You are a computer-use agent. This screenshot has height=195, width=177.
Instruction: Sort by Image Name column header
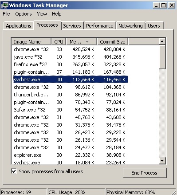click(x=31, y=42)
